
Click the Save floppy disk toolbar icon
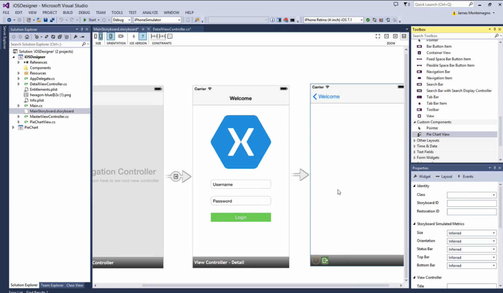pos(46,20)
